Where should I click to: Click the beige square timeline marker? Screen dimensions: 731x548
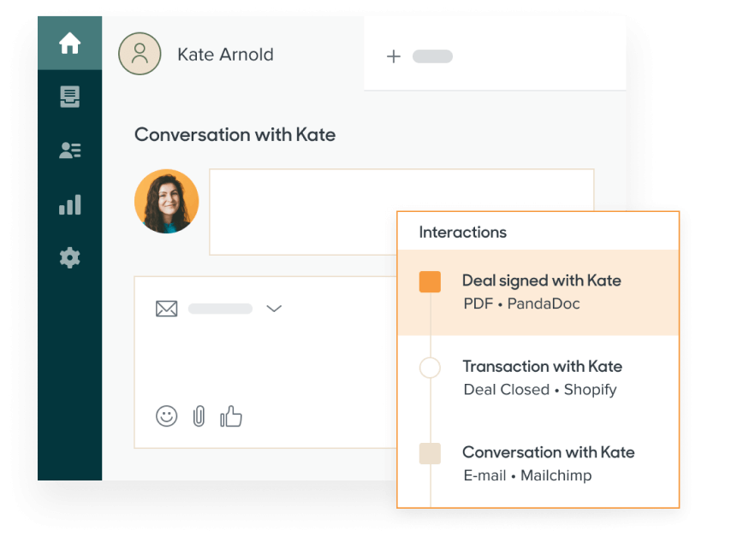point(430,453)
